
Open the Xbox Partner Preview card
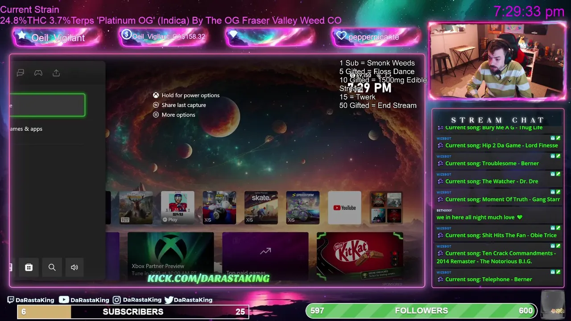(x=170, y=256)
